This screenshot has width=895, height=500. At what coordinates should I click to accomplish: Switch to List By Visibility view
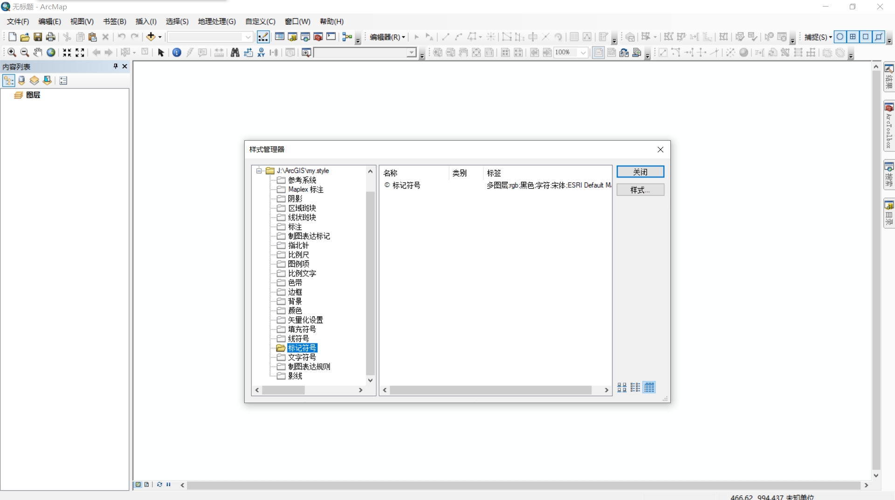(x=34, y=81)
